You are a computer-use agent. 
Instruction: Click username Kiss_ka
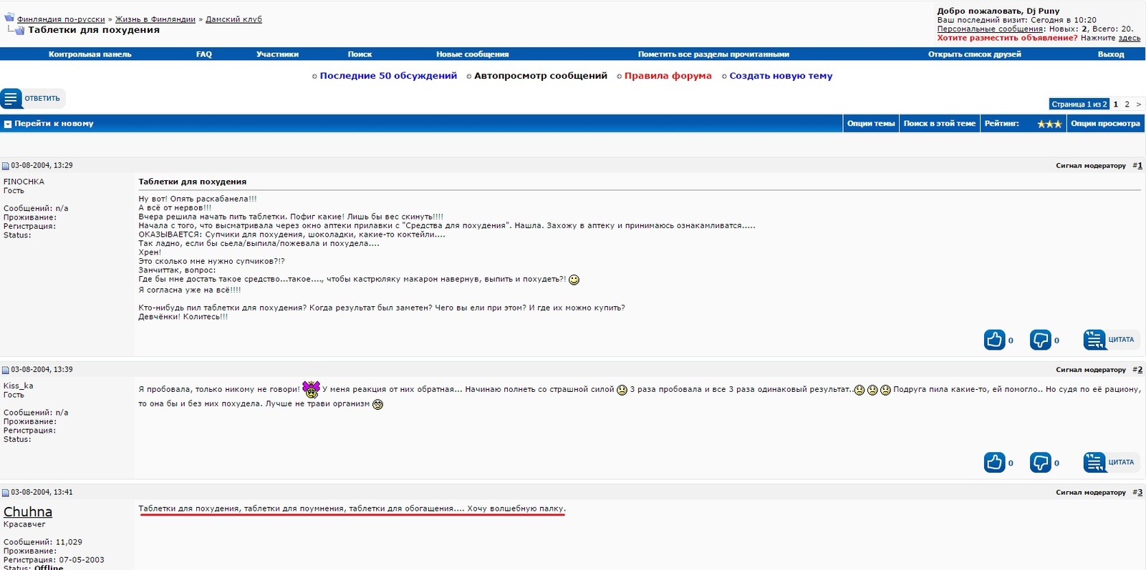[x=19, y=386]
